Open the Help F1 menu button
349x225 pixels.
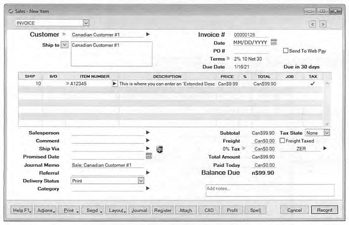click(x=22, y=210)
